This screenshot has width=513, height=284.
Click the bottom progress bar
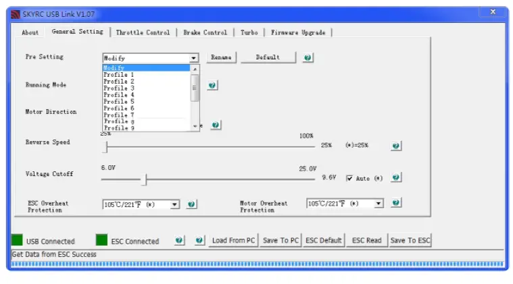(258, 264)
